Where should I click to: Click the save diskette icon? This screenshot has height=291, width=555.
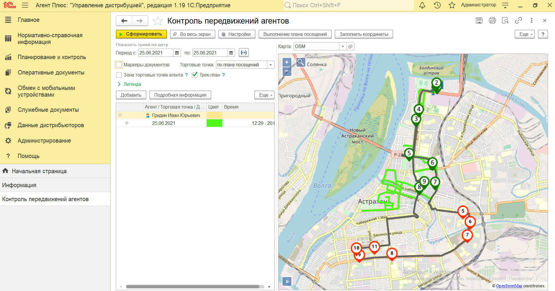(x=479, y=20)
